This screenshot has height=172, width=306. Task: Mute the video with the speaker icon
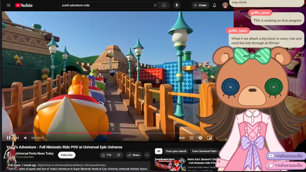(x=25, y=138)
